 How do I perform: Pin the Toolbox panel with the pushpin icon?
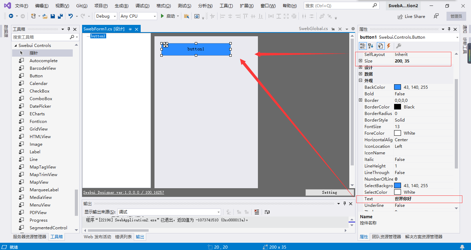[x=69, y=29]
